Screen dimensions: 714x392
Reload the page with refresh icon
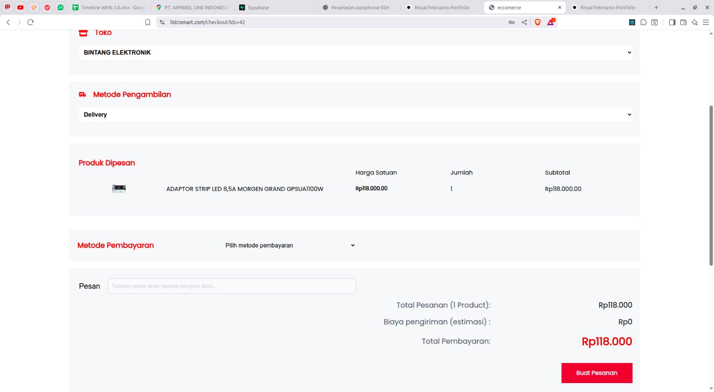click(x=30, y=22)
